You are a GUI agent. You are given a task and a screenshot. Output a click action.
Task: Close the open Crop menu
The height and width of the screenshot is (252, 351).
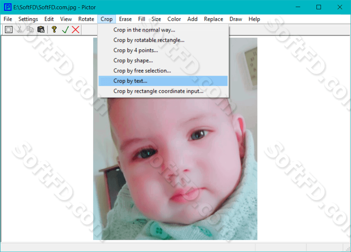click(106, 19)
